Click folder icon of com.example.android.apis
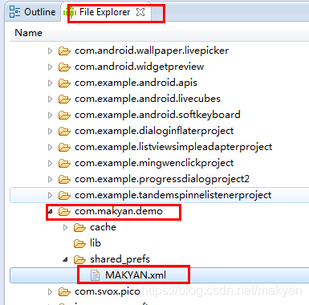The height and width of the screenshot is (305, 309). [64, 83]
